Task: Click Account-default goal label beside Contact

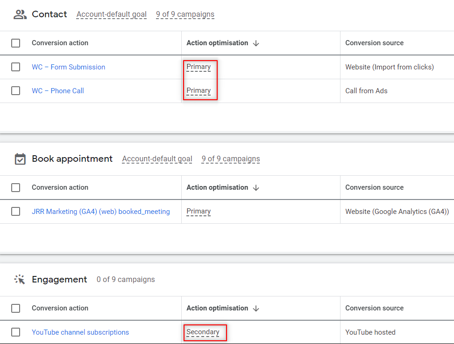Action: (x=112, y=14)
